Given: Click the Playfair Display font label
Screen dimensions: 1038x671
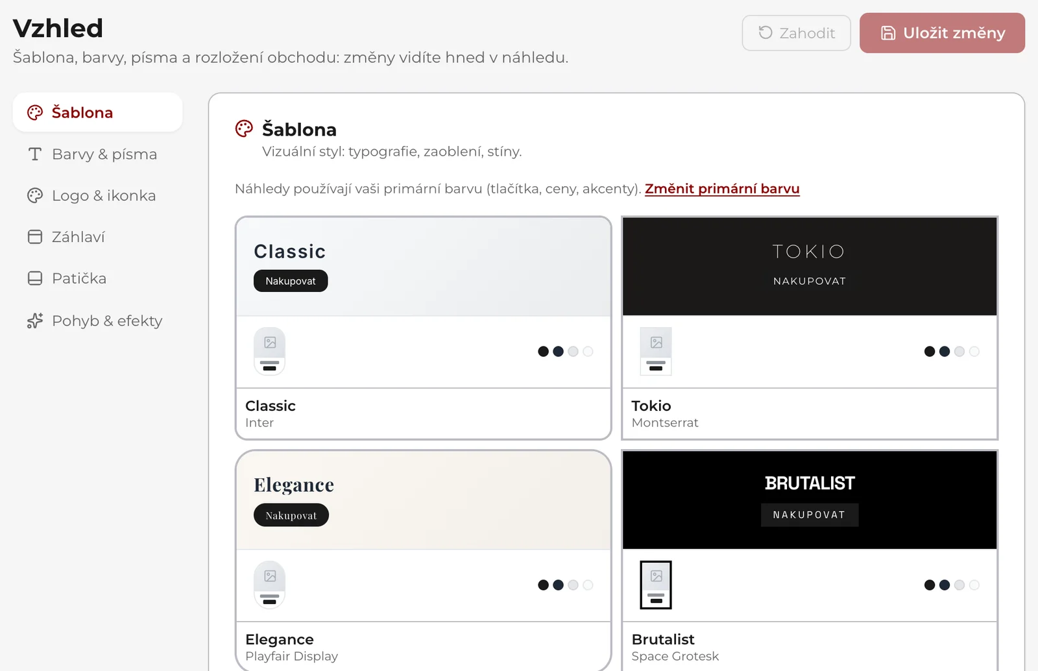Looking at the screenshot, I should pyautogui.click(x=292, y=656).
